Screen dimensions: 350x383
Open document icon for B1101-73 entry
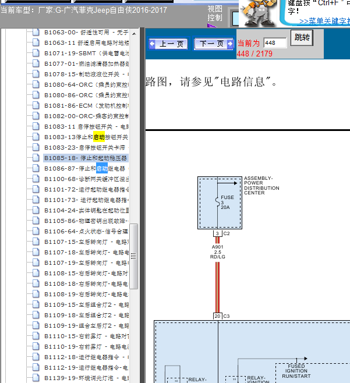(x=36, y=200)
